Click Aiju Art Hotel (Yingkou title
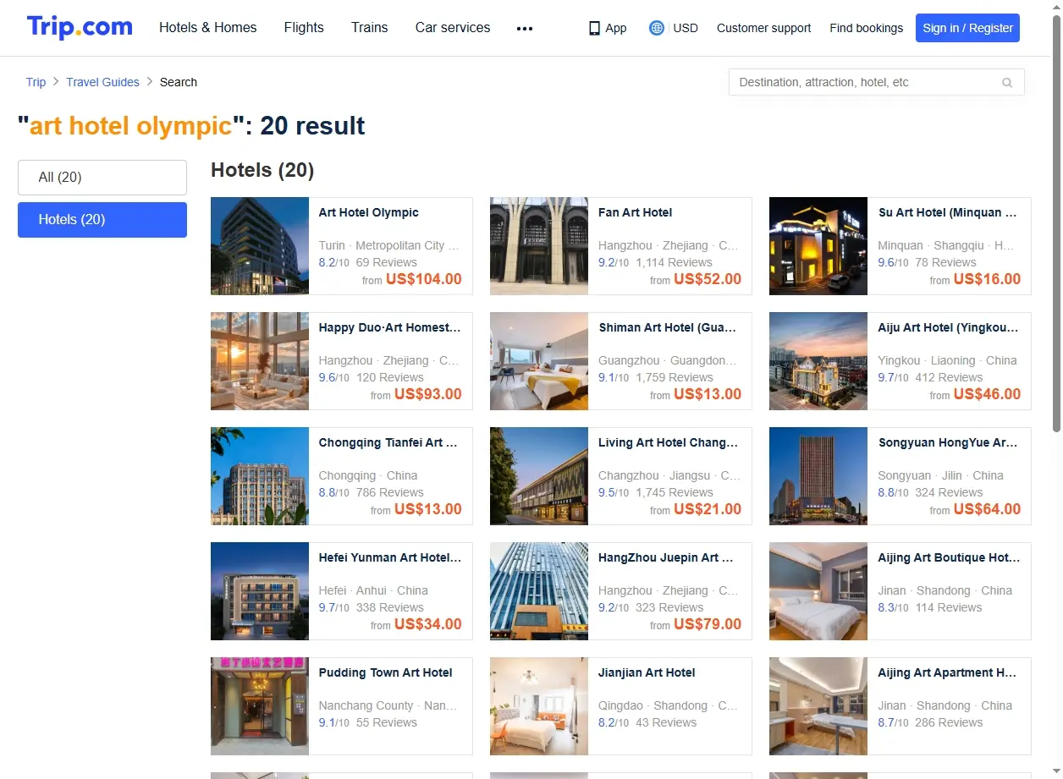1063x779 pixels. (x=949, y=327)
